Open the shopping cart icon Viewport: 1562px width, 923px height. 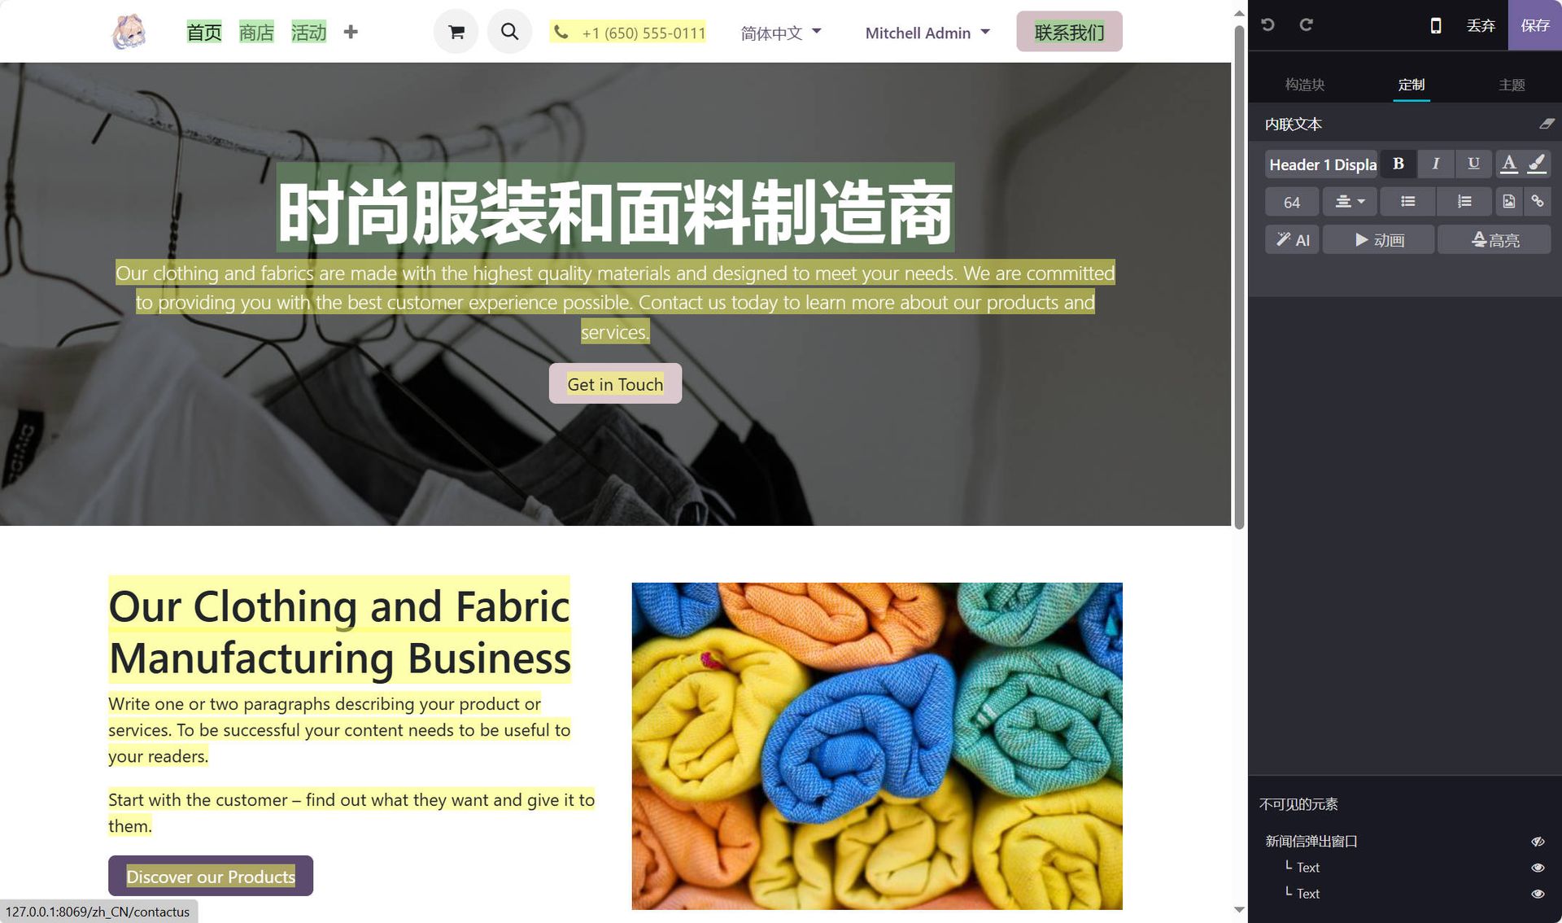[x=456, y=32]
